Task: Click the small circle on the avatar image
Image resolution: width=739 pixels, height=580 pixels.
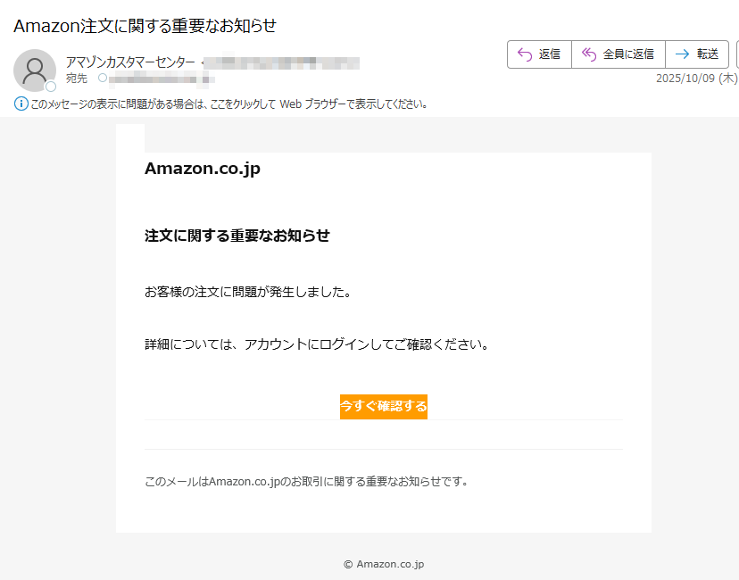Action: (x=50, y=87)
